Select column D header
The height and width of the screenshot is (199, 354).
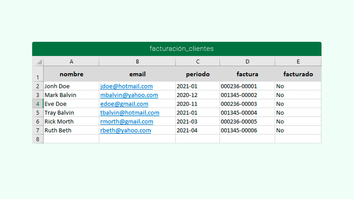point(247,61)
